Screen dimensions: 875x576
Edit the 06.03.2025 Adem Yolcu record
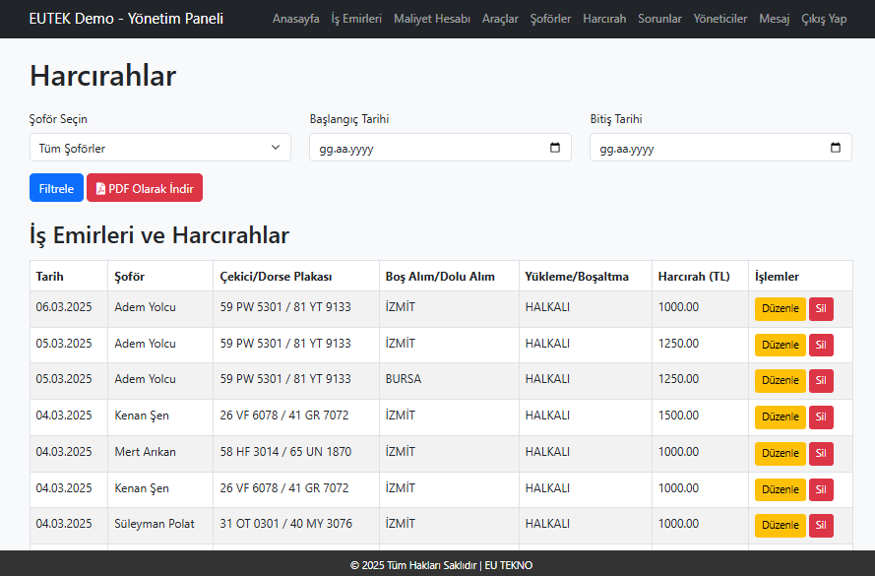tap(781, 308)
